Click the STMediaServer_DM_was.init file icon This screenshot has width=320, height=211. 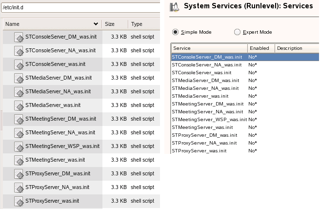(x=19, y=78)
